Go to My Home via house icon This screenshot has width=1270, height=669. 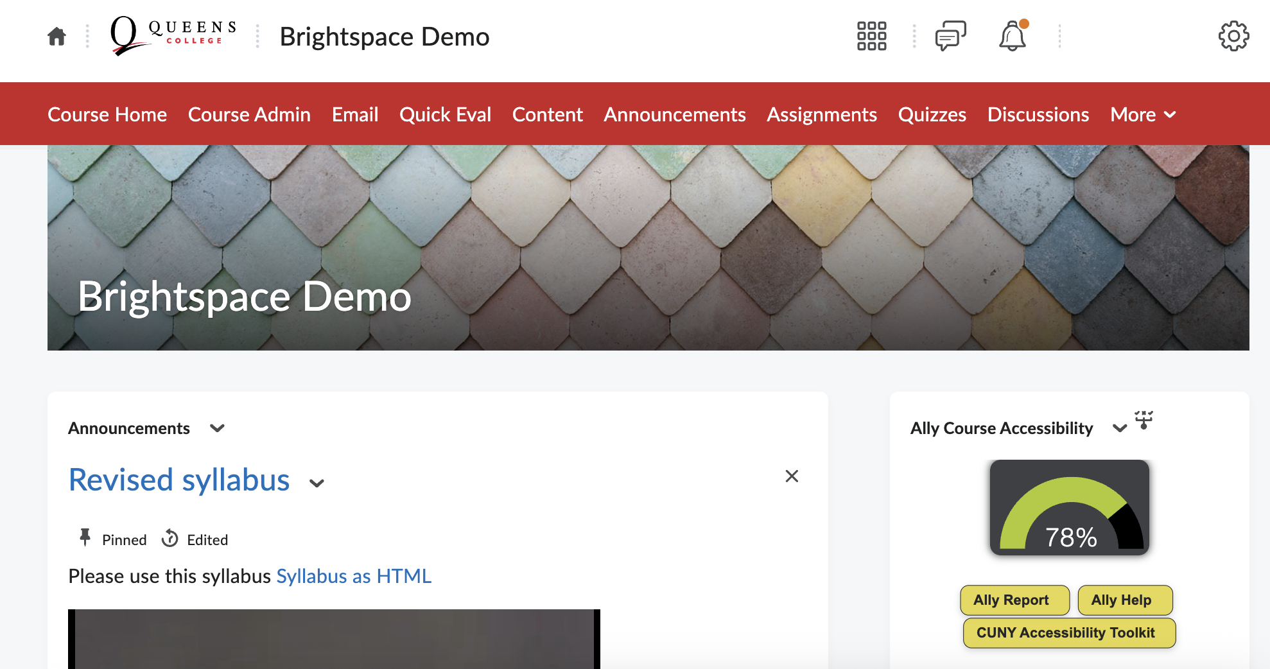57,37
